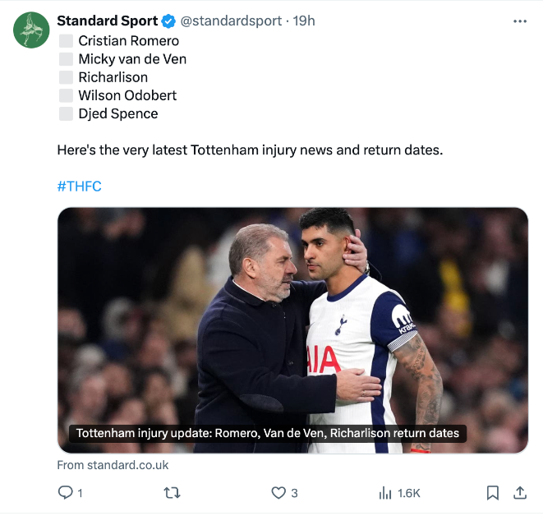Open the 19h timestamp link
The height and width of the screenshot is (516, 543).
304,21
